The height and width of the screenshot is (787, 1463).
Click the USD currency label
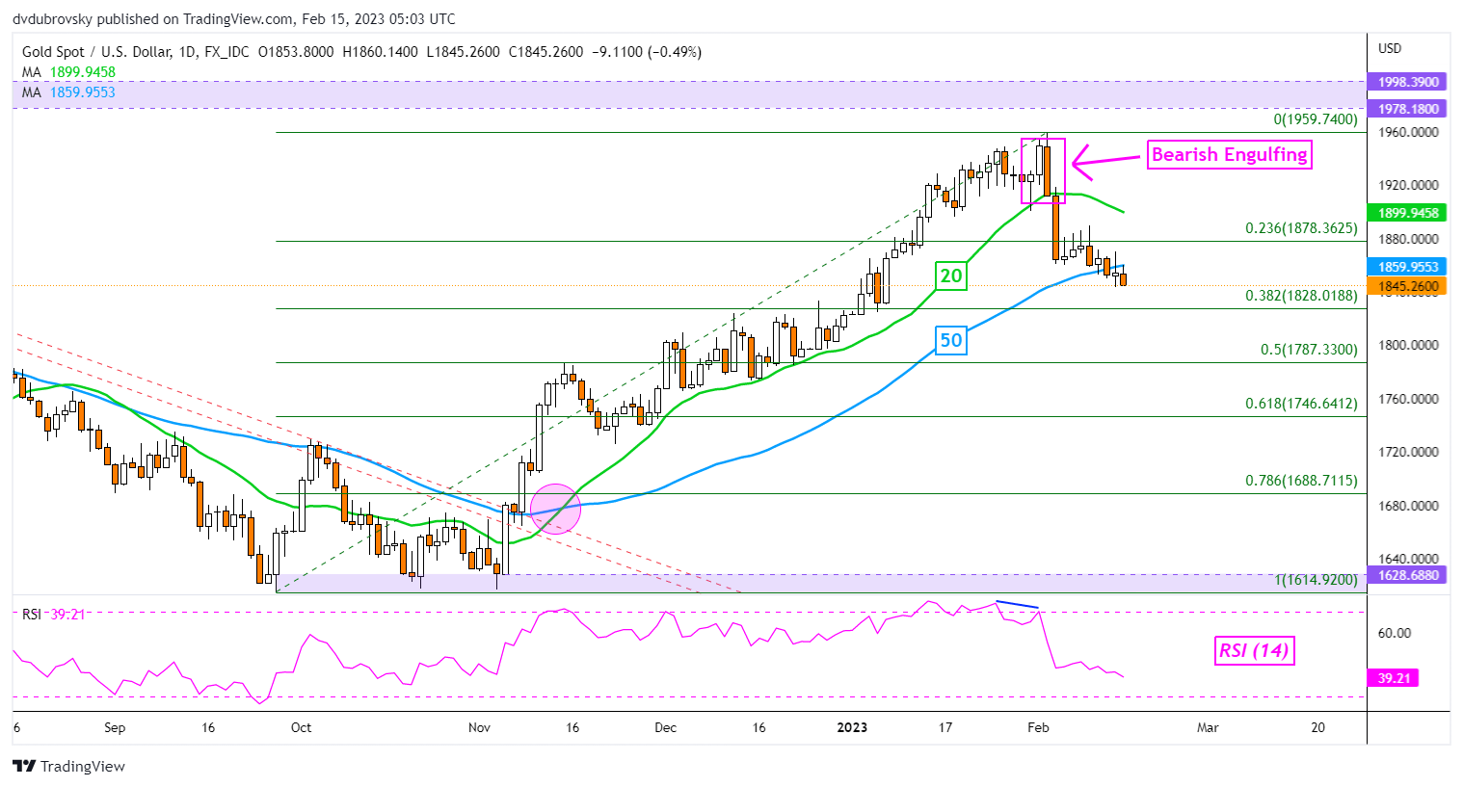coord(1390,48)
